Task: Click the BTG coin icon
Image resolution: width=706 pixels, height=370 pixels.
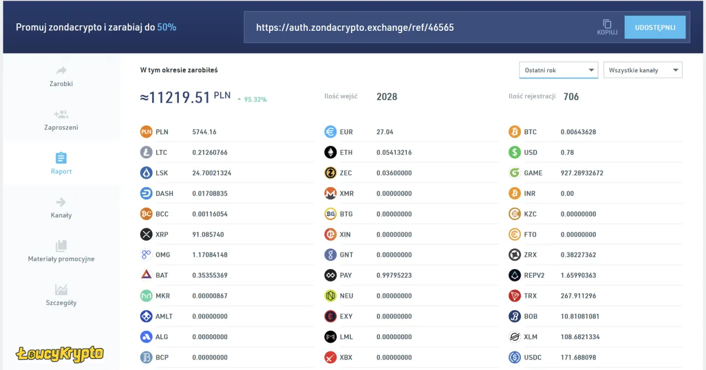Action: click(x=330, y=214)
